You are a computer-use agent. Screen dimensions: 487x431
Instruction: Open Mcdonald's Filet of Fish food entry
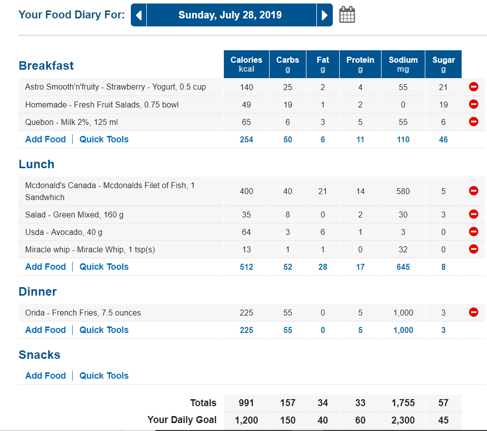(x=109, y=191)
